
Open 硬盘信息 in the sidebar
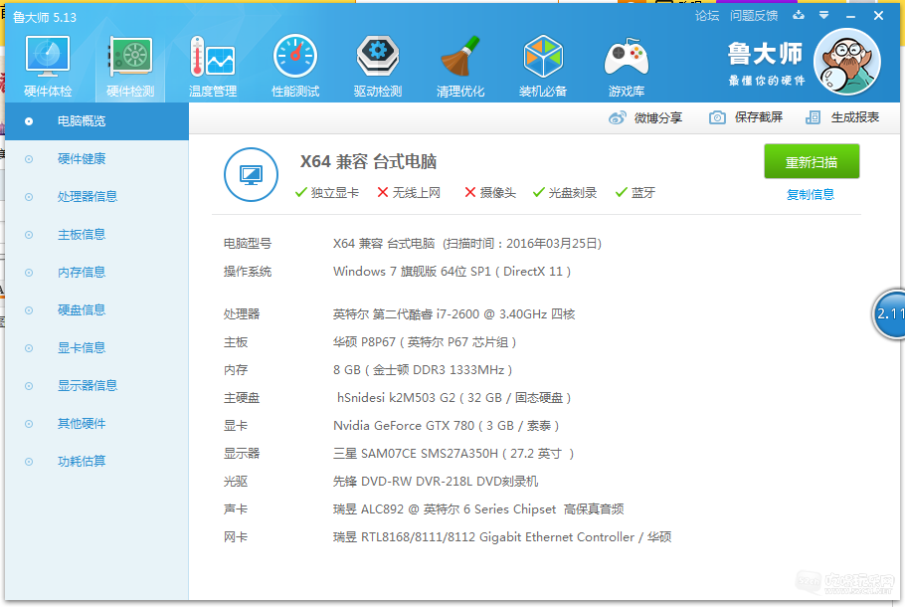click(x=97, y=310)
